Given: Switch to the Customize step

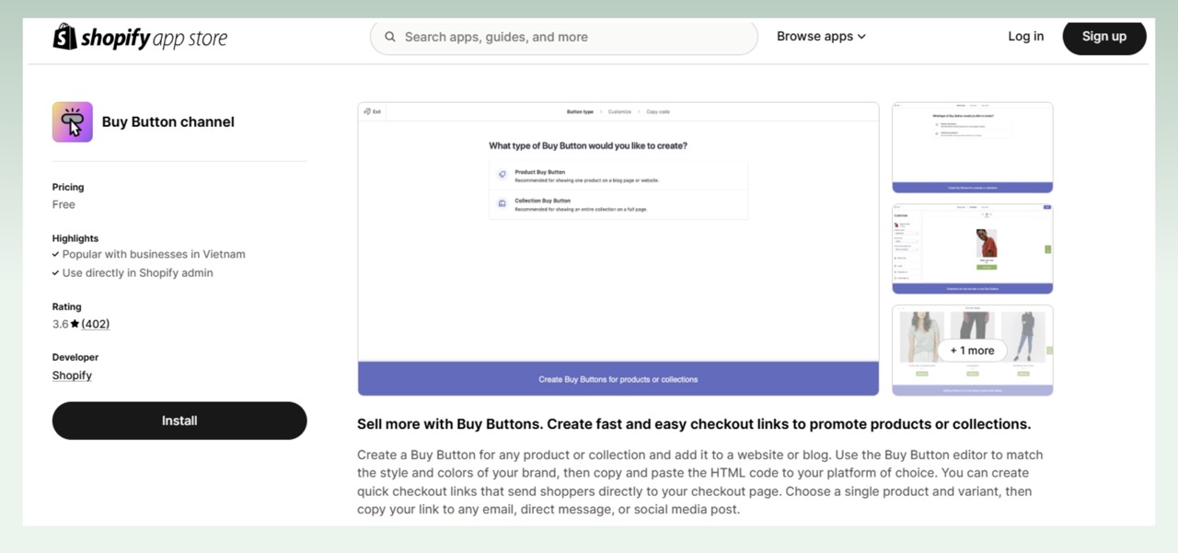Looking at the screenshot, I should point(619,111).
